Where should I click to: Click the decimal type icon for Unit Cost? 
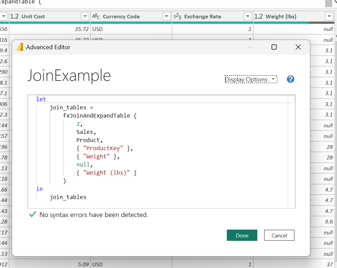click(14, 16)
